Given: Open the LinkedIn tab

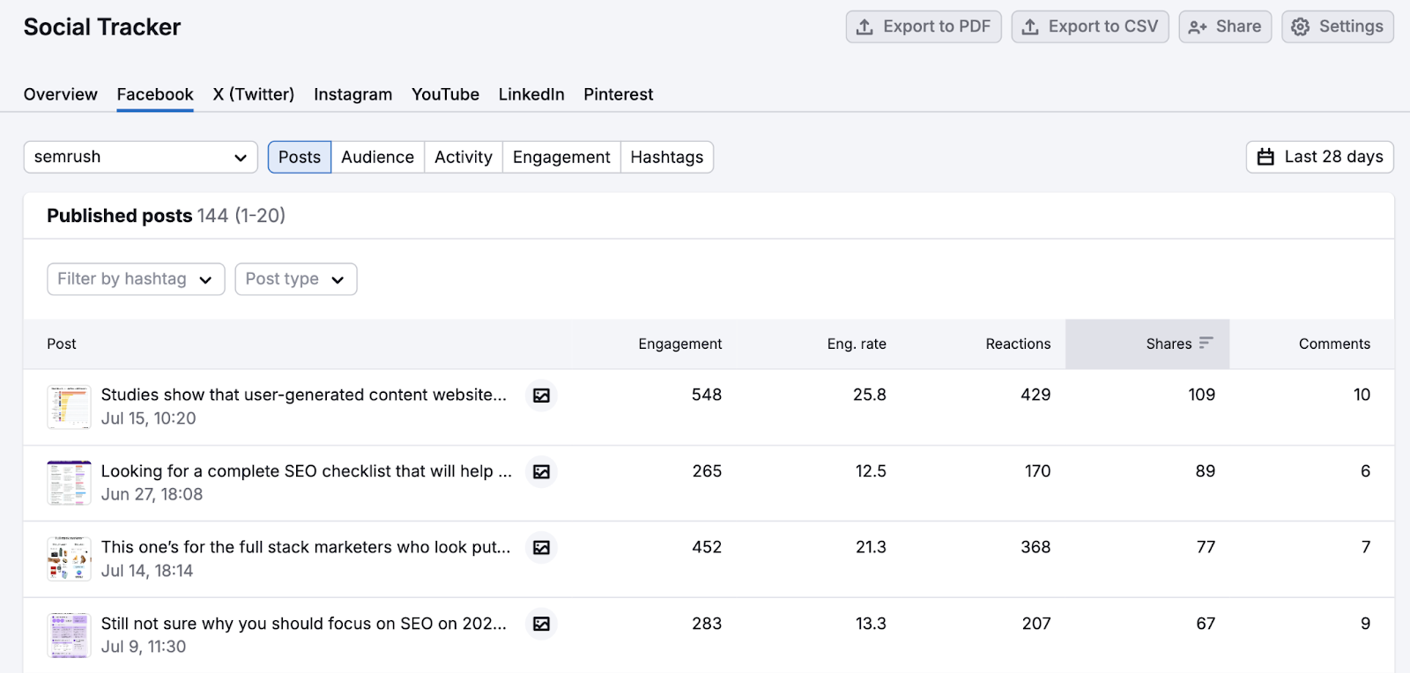Looking at the screenshot, I should click(x=531, y=94).
